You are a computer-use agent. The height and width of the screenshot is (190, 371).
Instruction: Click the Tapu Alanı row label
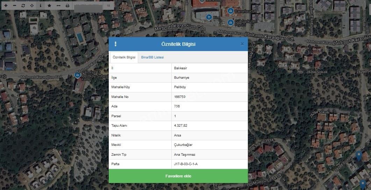[119, 126]
